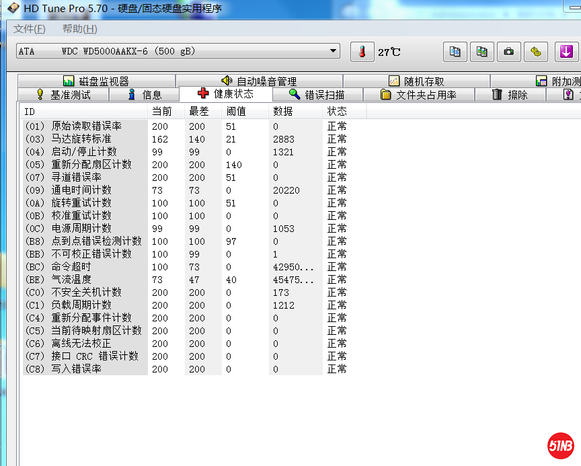This screenshot has width=581, height=466.
Task: Switch to the 磁盘监视器 tab
Action: [95, 81]
